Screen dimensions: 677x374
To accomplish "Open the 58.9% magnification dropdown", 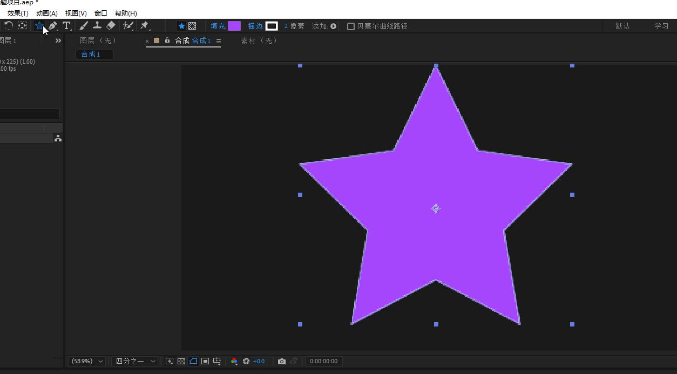I will point(87,361).
